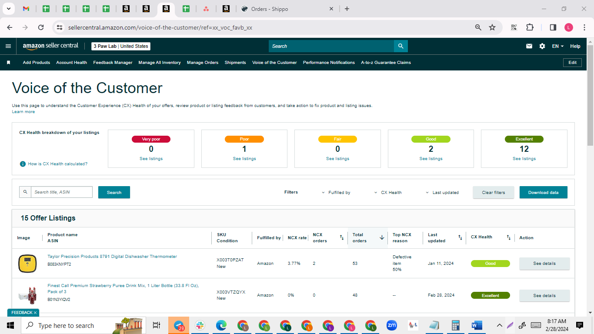Open the EN language dropdown
The height and width of the screenshot is (334, 594).
tap(558, 46)
